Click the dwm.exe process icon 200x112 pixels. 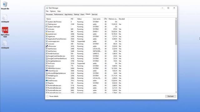[47, 31]
